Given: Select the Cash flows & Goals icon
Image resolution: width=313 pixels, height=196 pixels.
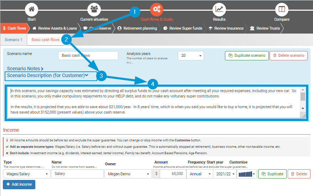Looking at the screenshot, I should 156,9.
